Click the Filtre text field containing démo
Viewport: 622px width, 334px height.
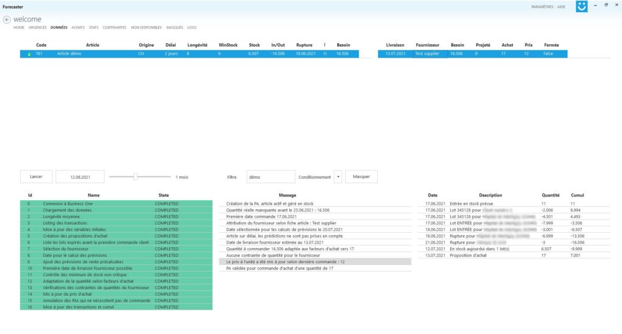(270, 177)
